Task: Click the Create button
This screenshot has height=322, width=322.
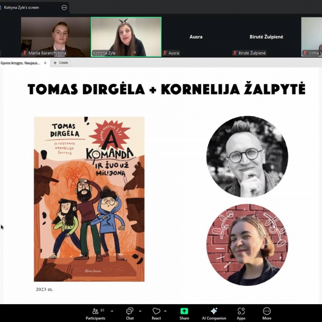Action: pos(61,63)
